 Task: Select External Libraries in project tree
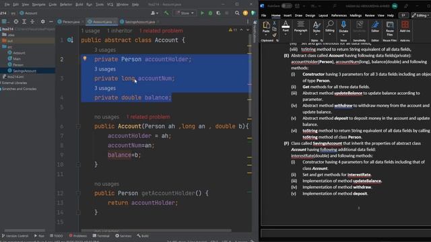[x=13, y=83]
